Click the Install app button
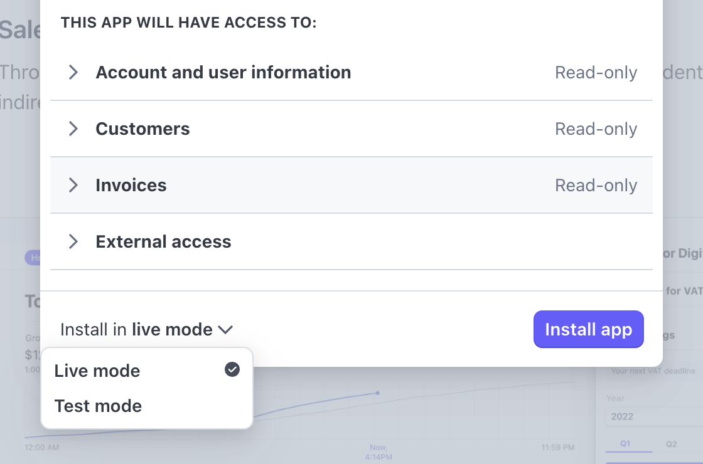The image size is (703, 464). point(588,329)
